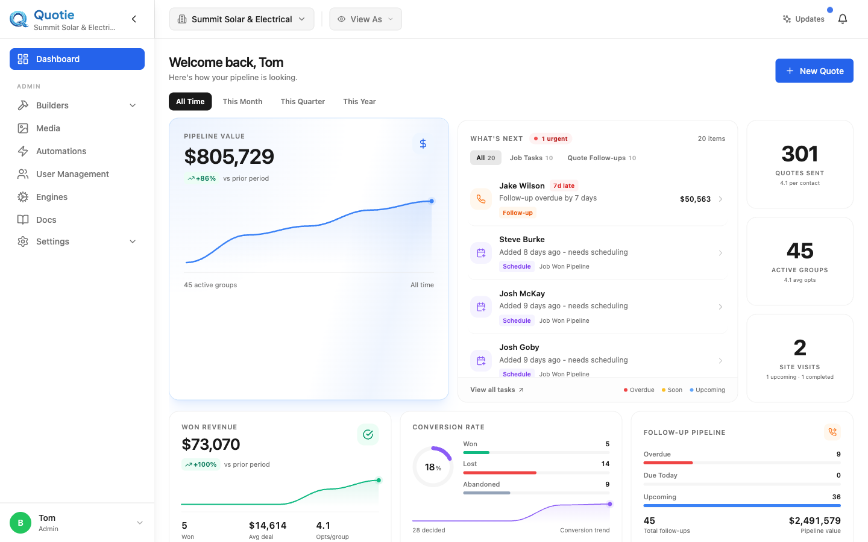Switch to the This Year tab
The width and height of the screenshot is (868, 542).
coord(359,102)
